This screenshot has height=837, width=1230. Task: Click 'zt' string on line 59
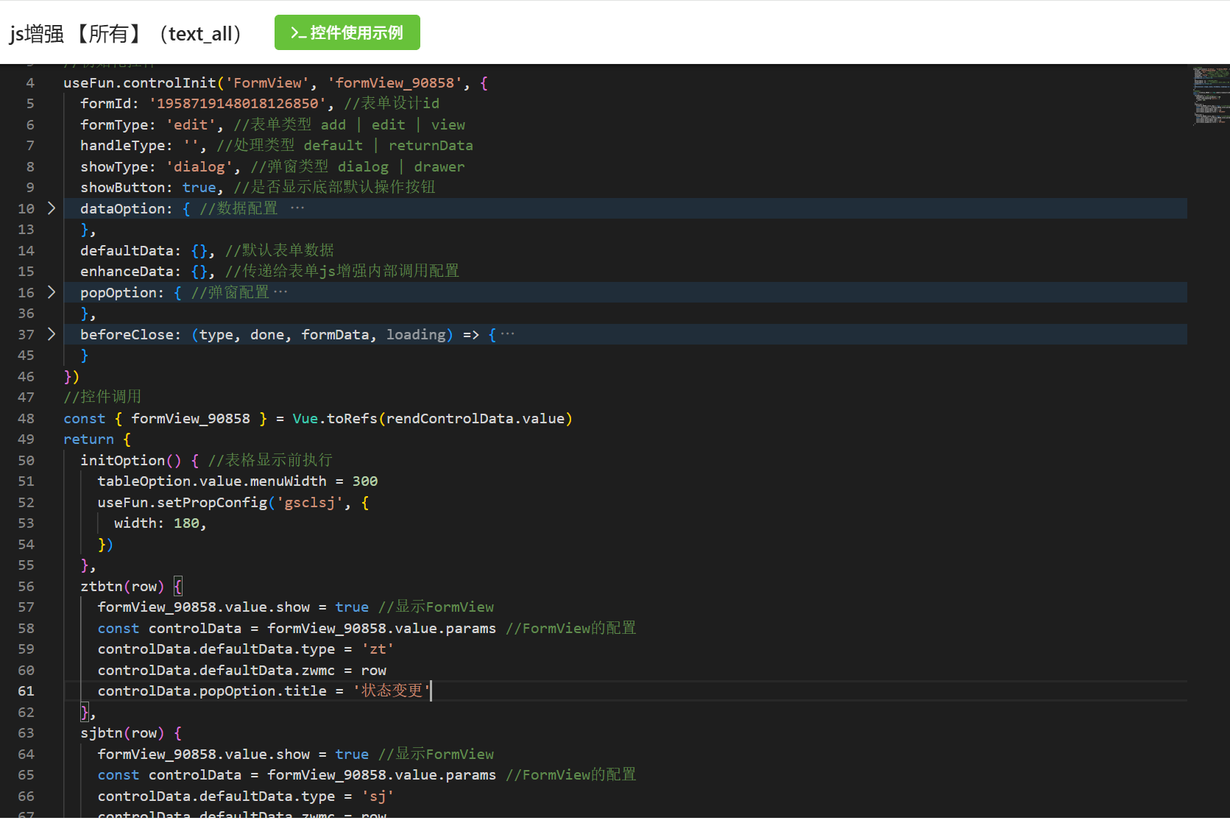click(378, 649)
